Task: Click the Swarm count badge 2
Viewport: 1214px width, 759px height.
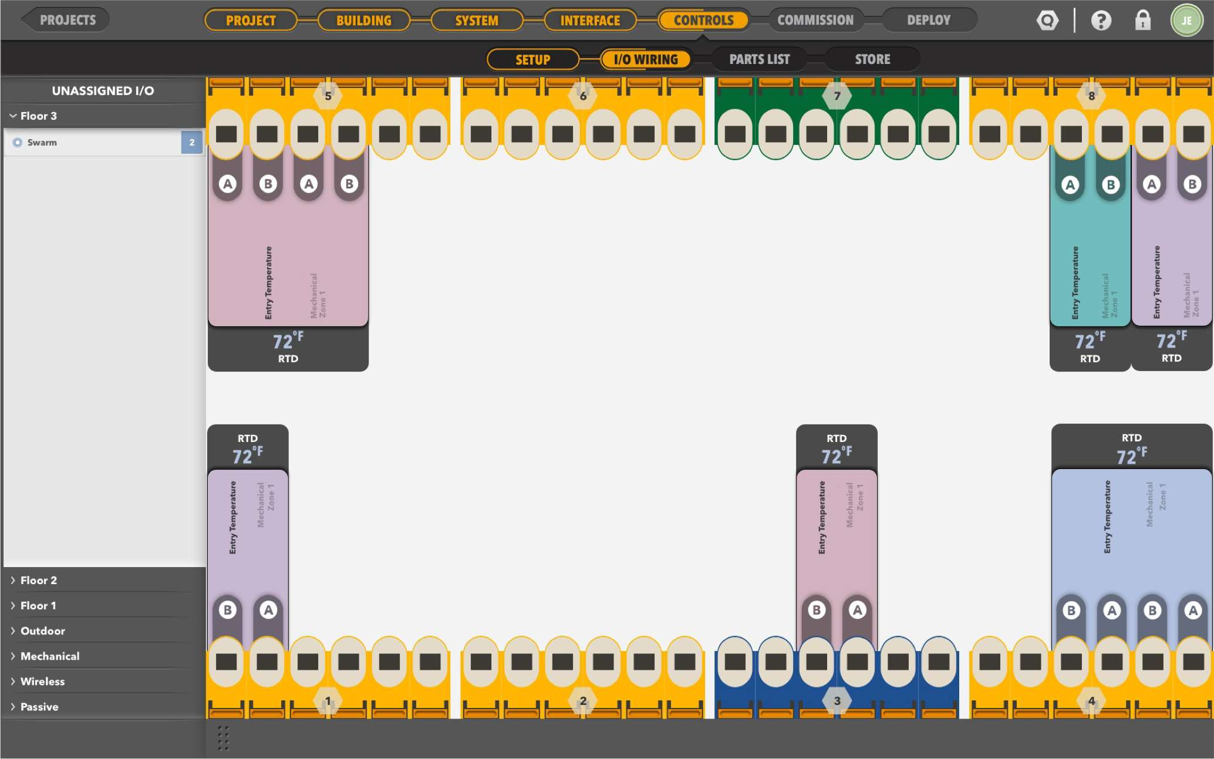Action: point(191,142)
